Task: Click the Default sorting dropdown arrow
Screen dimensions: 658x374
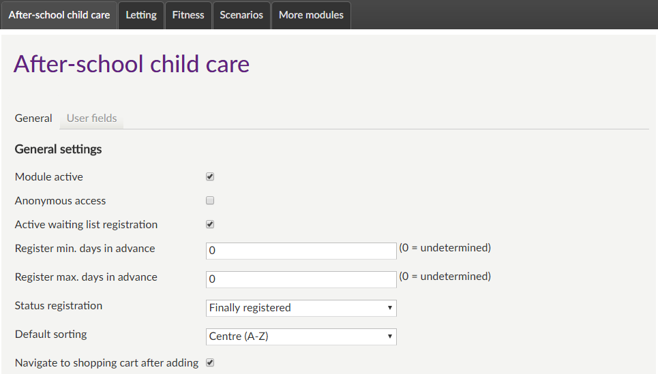Action: click(x=389, y=337)
